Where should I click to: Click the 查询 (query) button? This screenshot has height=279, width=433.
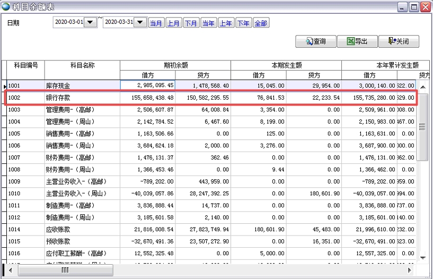click(x=315, y=41)
